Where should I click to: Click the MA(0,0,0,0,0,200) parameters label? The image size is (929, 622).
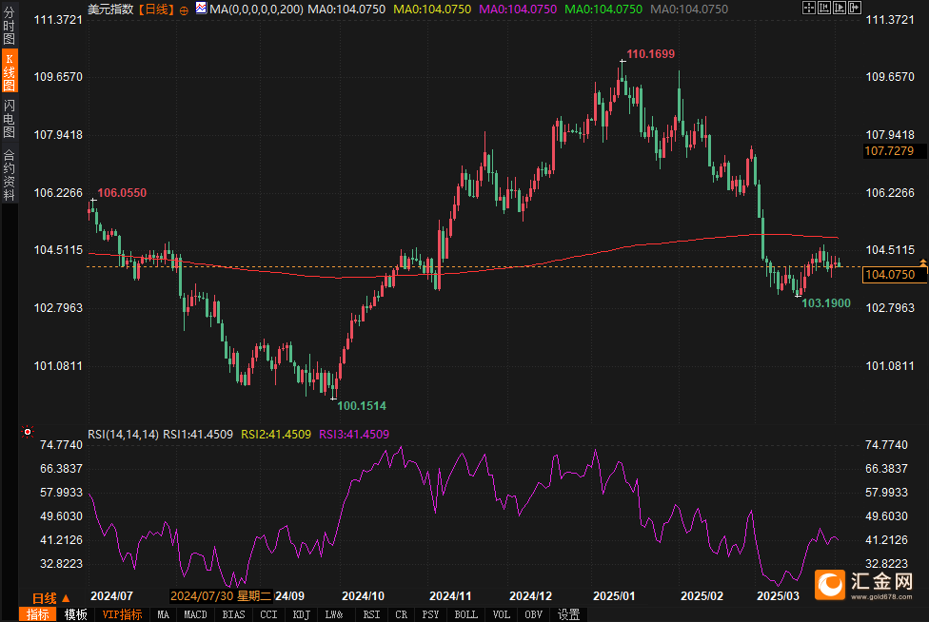[257, 10]
